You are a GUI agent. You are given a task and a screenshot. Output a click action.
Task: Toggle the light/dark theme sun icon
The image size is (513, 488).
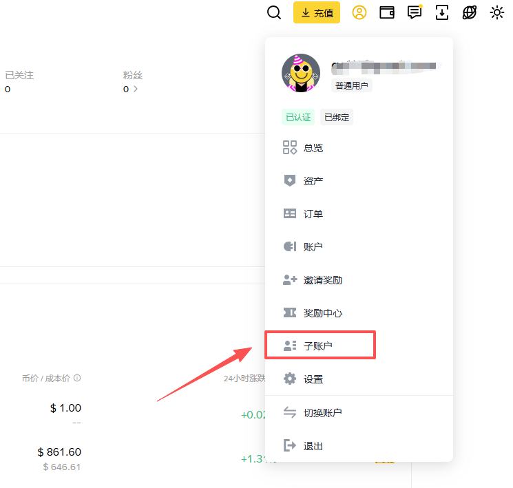point(496,13)
